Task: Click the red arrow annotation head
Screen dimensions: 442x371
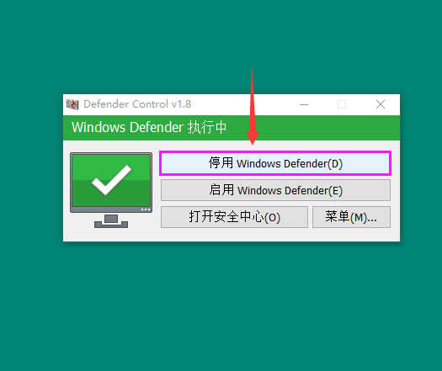Action: (x=253, y=138)
